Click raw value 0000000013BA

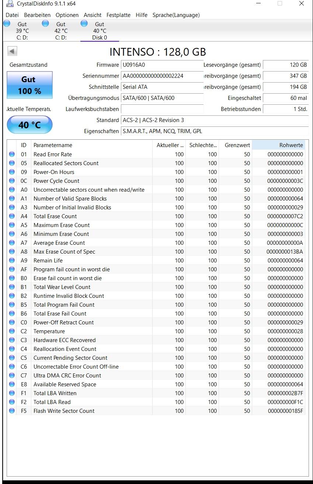click(x=285, y=252)
